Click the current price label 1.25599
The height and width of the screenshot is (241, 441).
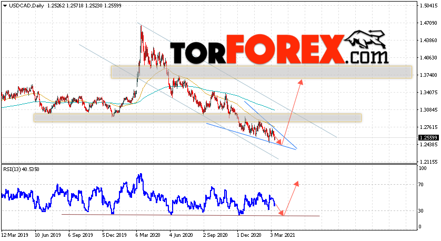point(428,137)
